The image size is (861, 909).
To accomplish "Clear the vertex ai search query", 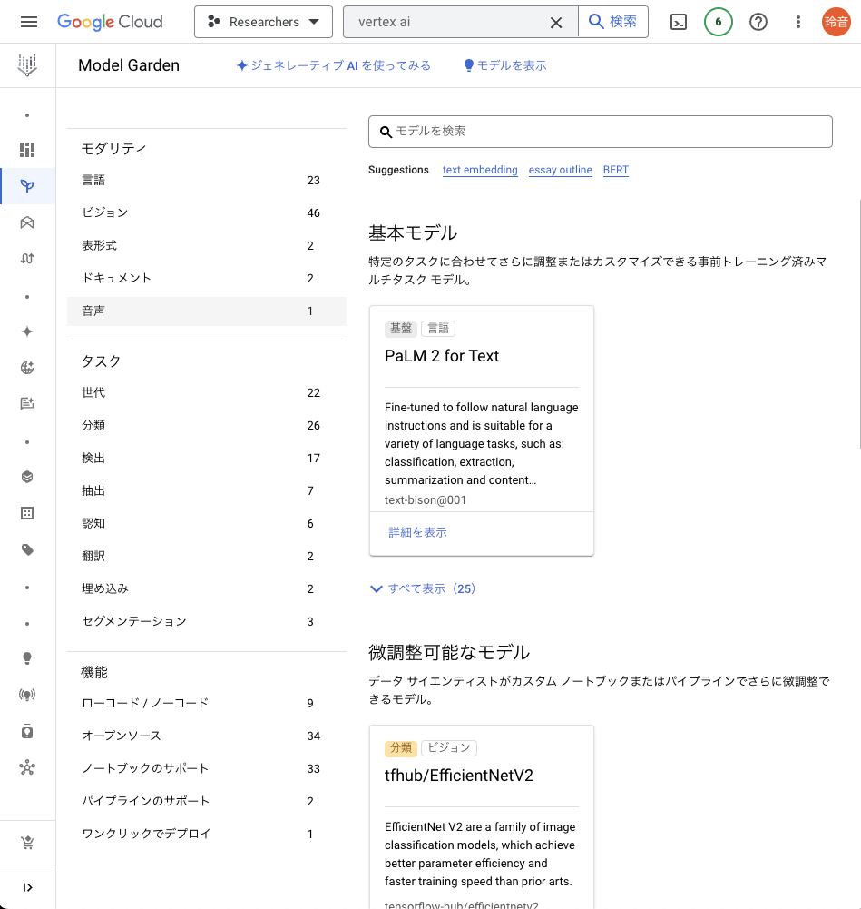I will (x=556, y=23).
